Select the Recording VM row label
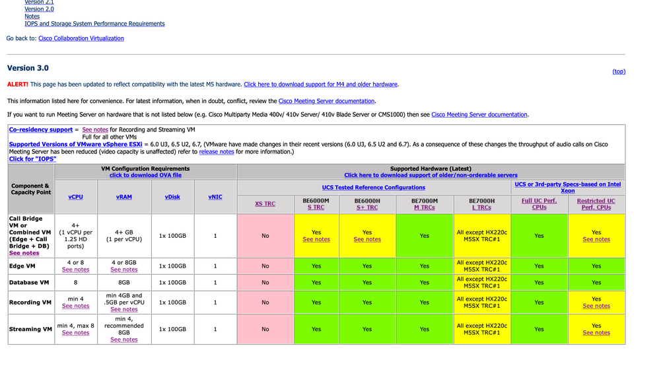 point(30,303)
